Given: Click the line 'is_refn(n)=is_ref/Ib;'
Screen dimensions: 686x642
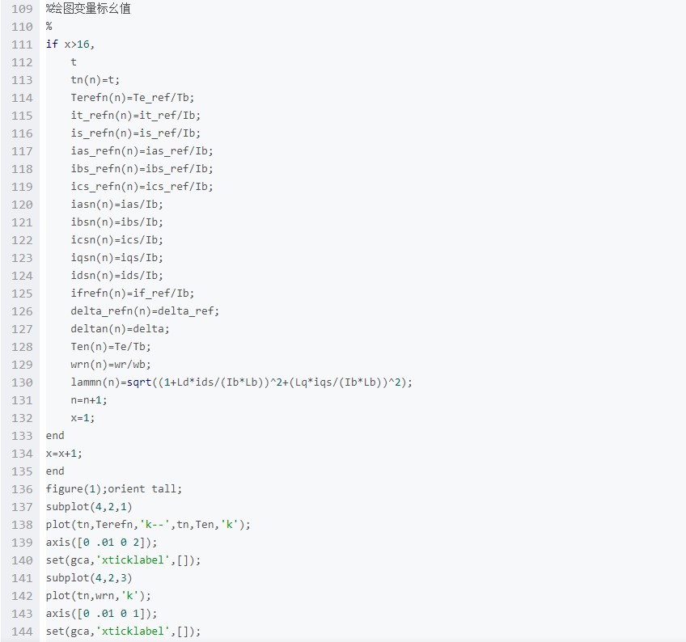Looking at the screenshot, I should pos(136,133).
